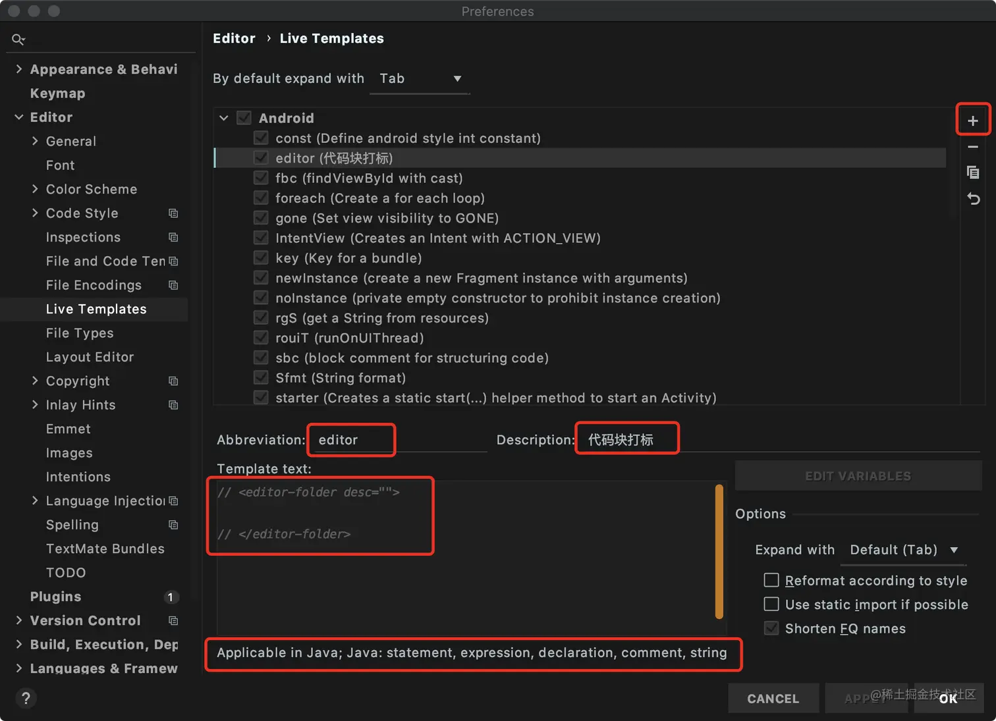The width and height of the screenshot is (996, 721).
Task: Enable Reformat according to style
Action: coord(771,580)
